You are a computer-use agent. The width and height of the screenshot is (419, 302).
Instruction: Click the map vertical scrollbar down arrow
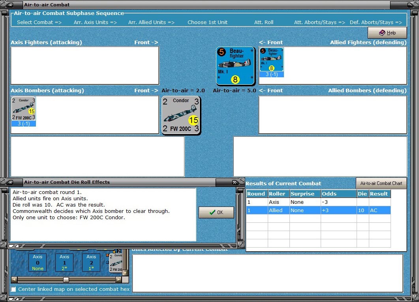point(125,273)
